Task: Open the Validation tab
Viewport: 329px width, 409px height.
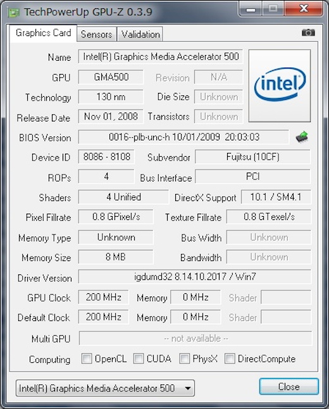Action: coord(140,34)
